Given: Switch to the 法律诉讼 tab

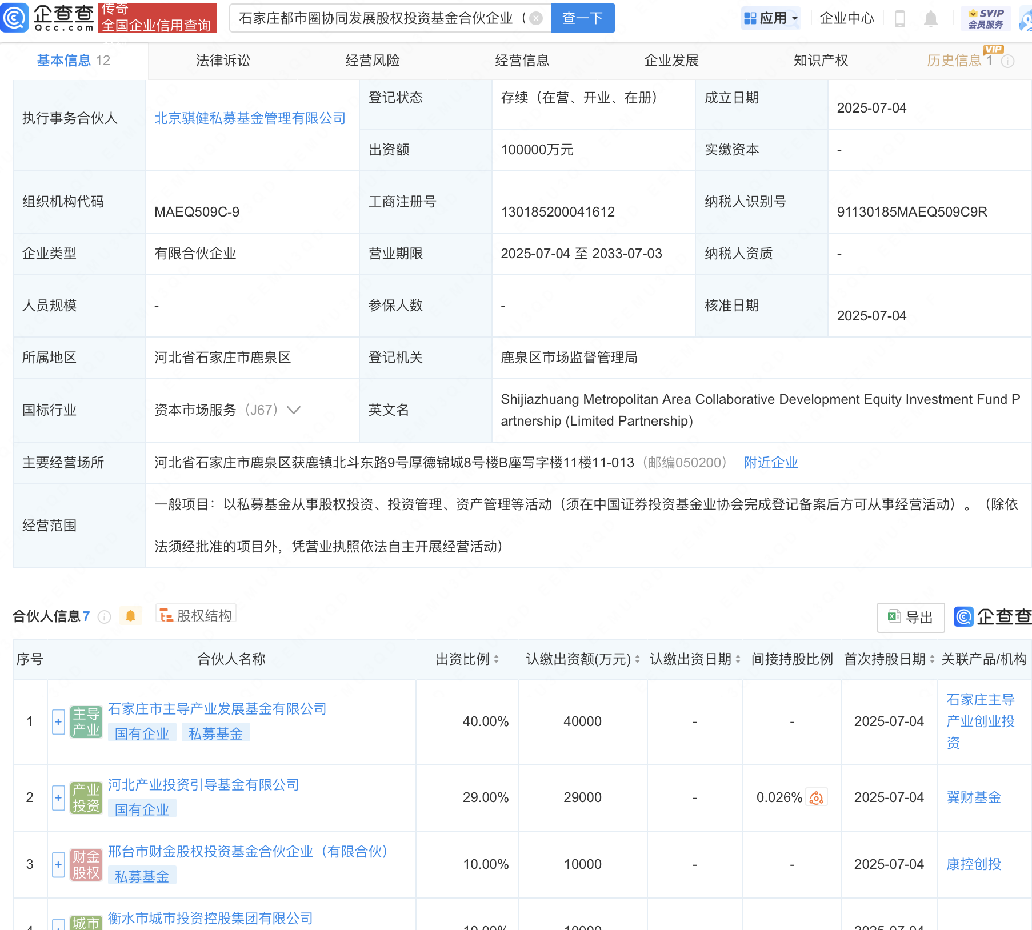Looking at the screenshot, I should click(x=223, y=61).
